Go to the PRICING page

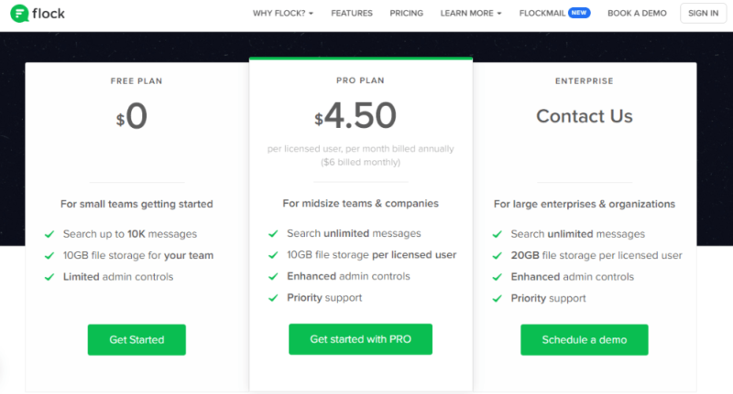pos(407,14)
